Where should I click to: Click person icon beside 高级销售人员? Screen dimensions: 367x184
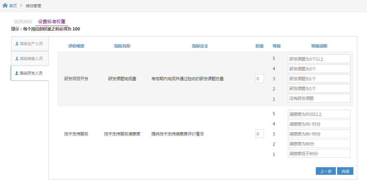click(x=17, y=58)
